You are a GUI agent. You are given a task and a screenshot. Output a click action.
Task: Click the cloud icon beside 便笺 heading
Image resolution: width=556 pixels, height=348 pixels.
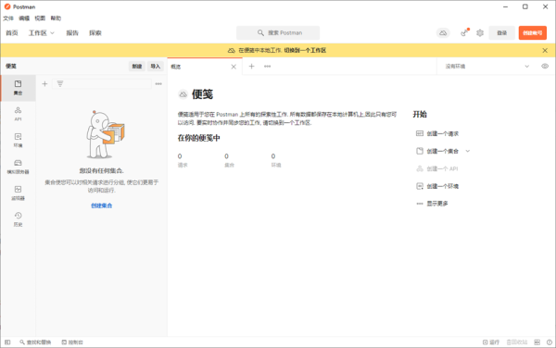click(x=183, y=94)
